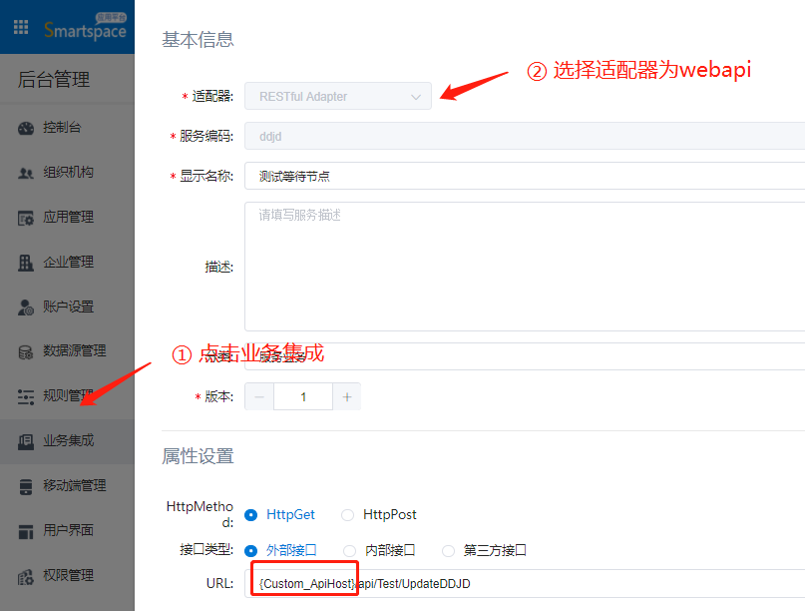The image size is (805, 611).
Task: Select the HttpPost radio button
Action: [347, 515]
